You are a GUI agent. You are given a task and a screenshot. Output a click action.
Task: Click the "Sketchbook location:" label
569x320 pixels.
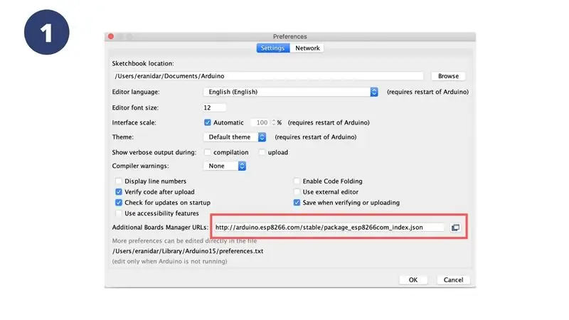click(143, 63)
